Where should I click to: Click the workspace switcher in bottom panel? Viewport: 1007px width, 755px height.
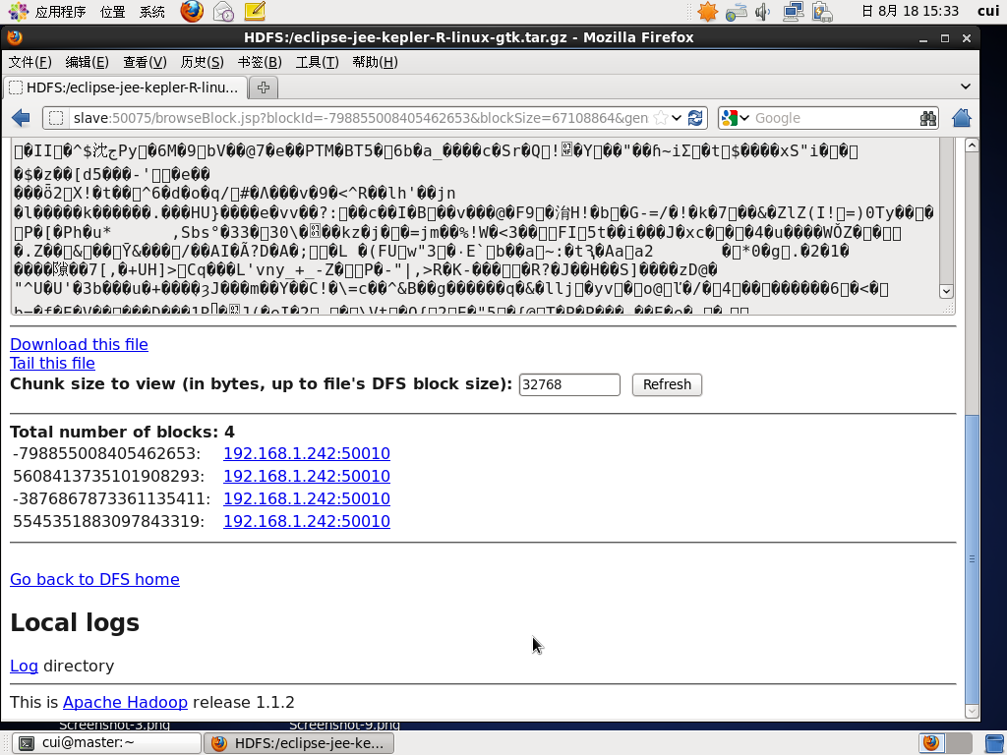coord(945,743)
